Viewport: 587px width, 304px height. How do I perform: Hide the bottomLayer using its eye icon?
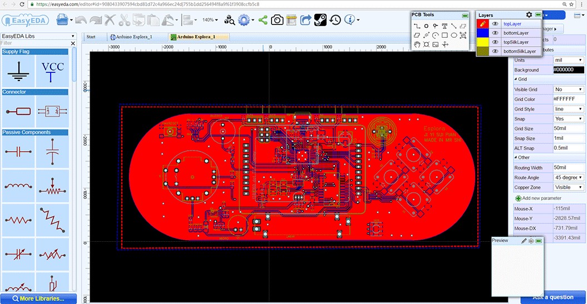coord(495,33)
